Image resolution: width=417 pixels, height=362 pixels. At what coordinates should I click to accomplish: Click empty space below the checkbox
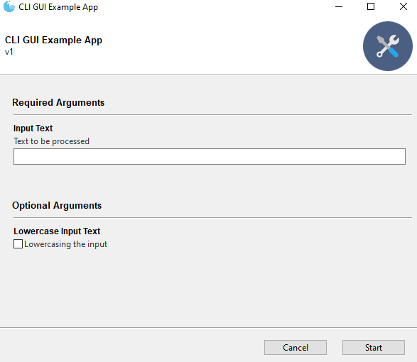pos(209,287)
